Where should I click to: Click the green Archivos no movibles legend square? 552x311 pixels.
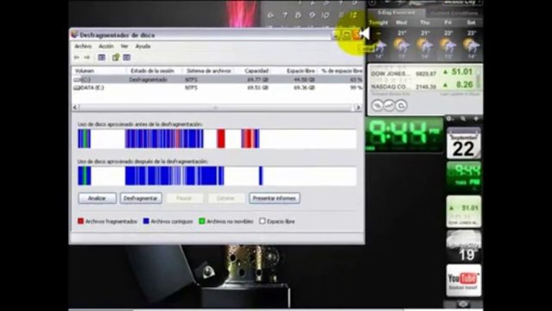202,221
